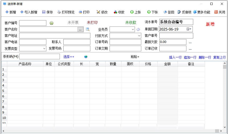Screen dimensions: 228x134
Task: Click the 金额 column header
Action: pyautogui.click(x=167, y=64)
